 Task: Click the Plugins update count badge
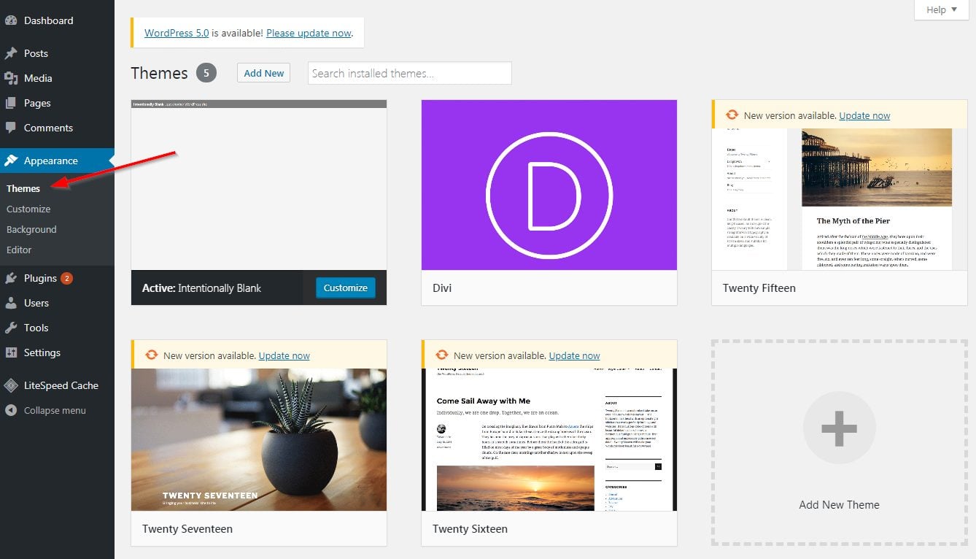point(66,278)
